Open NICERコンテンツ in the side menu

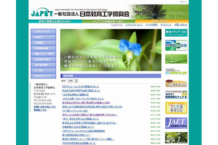pos(43,76)
